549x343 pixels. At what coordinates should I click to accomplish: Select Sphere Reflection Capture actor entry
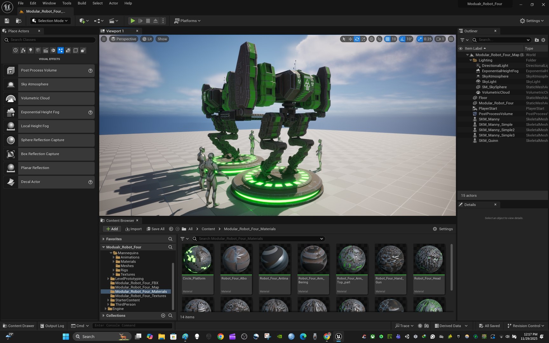[49, 140]
